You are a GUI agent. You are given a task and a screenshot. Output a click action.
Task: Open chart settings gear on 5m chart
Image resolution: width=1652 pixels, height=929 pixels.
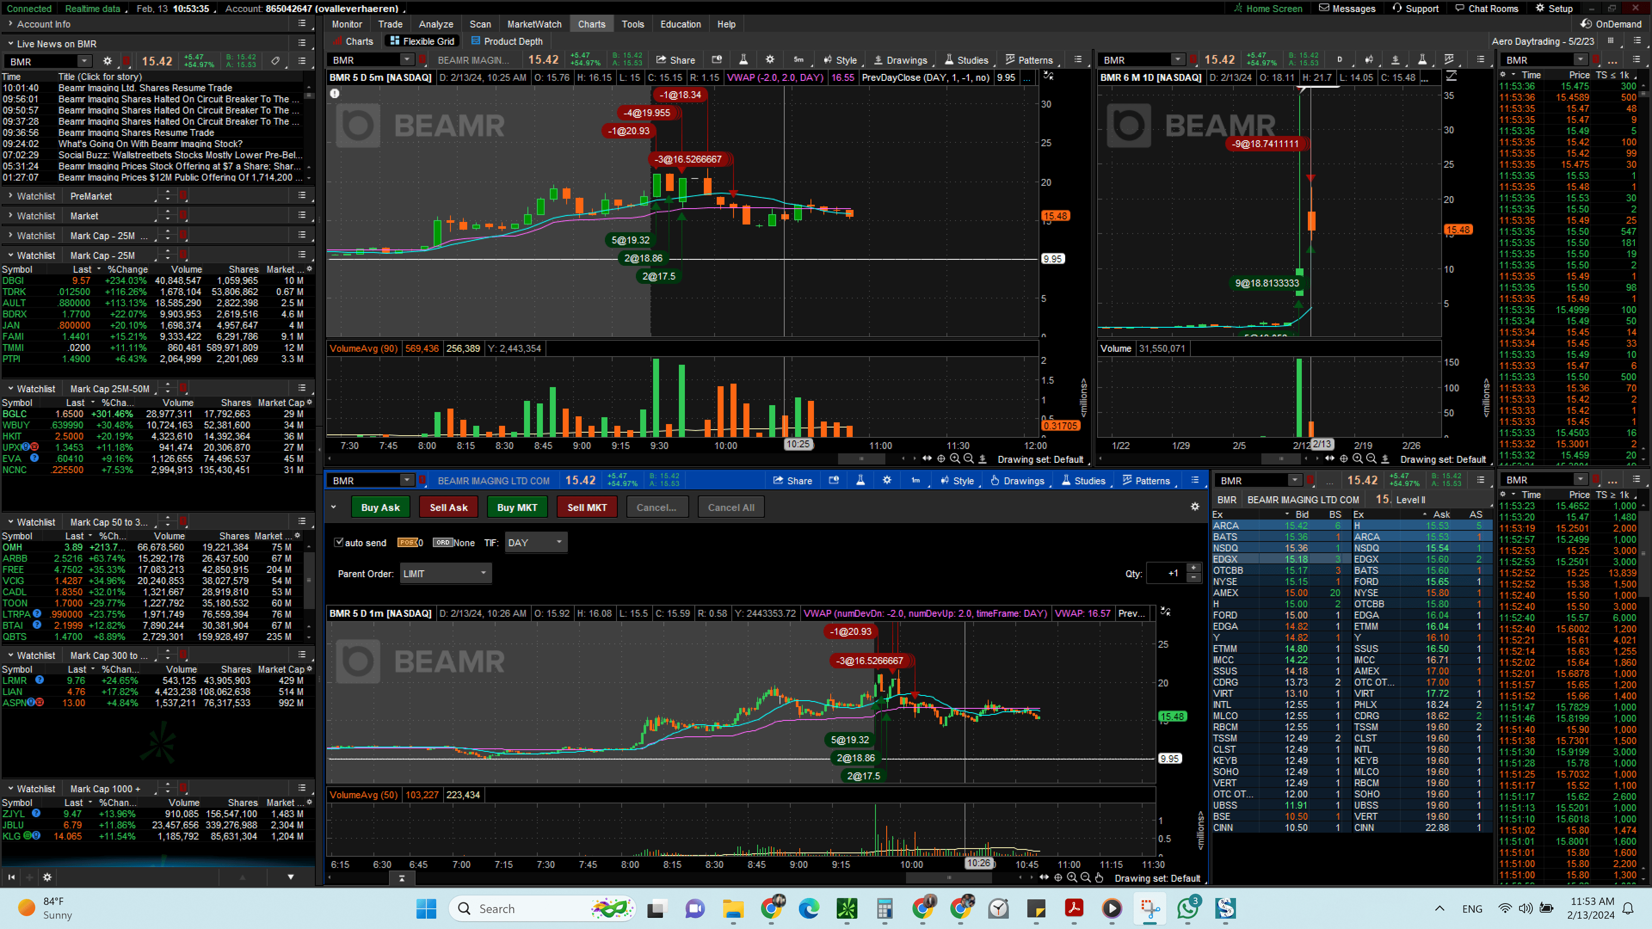[x=770, y=60]
